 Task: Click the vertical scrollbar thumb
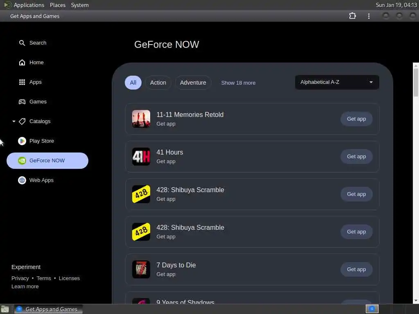(416, 83)
